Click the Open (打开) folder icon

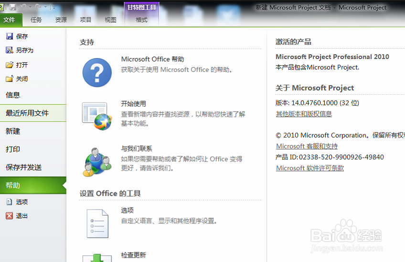pyautogui.click(x=10, y=65)
